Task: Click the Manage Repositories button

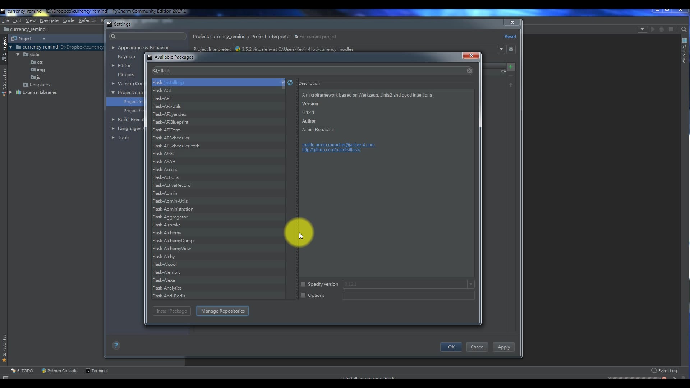Action: pyautogui.click(x=222, y=311)
